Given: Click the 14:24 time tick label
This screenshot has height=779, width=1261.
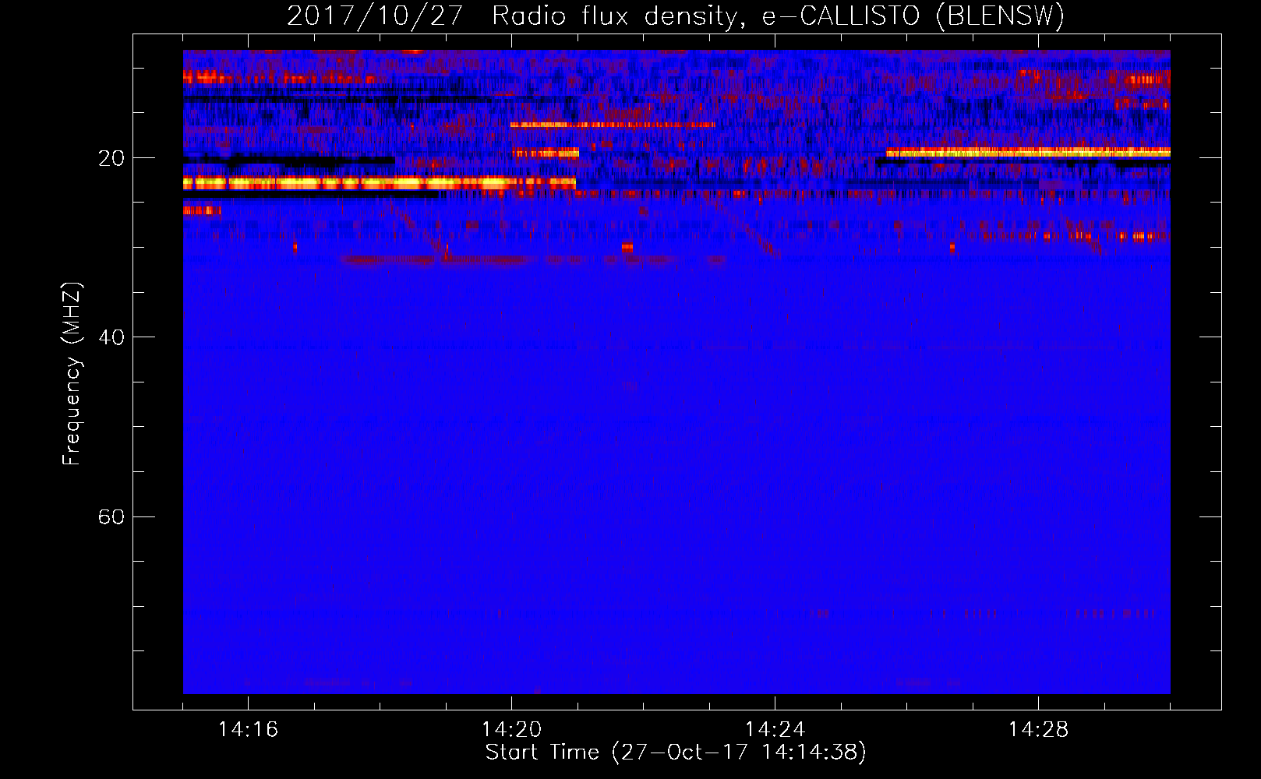Looking at the screenshot, I should [x=775, y=729].
